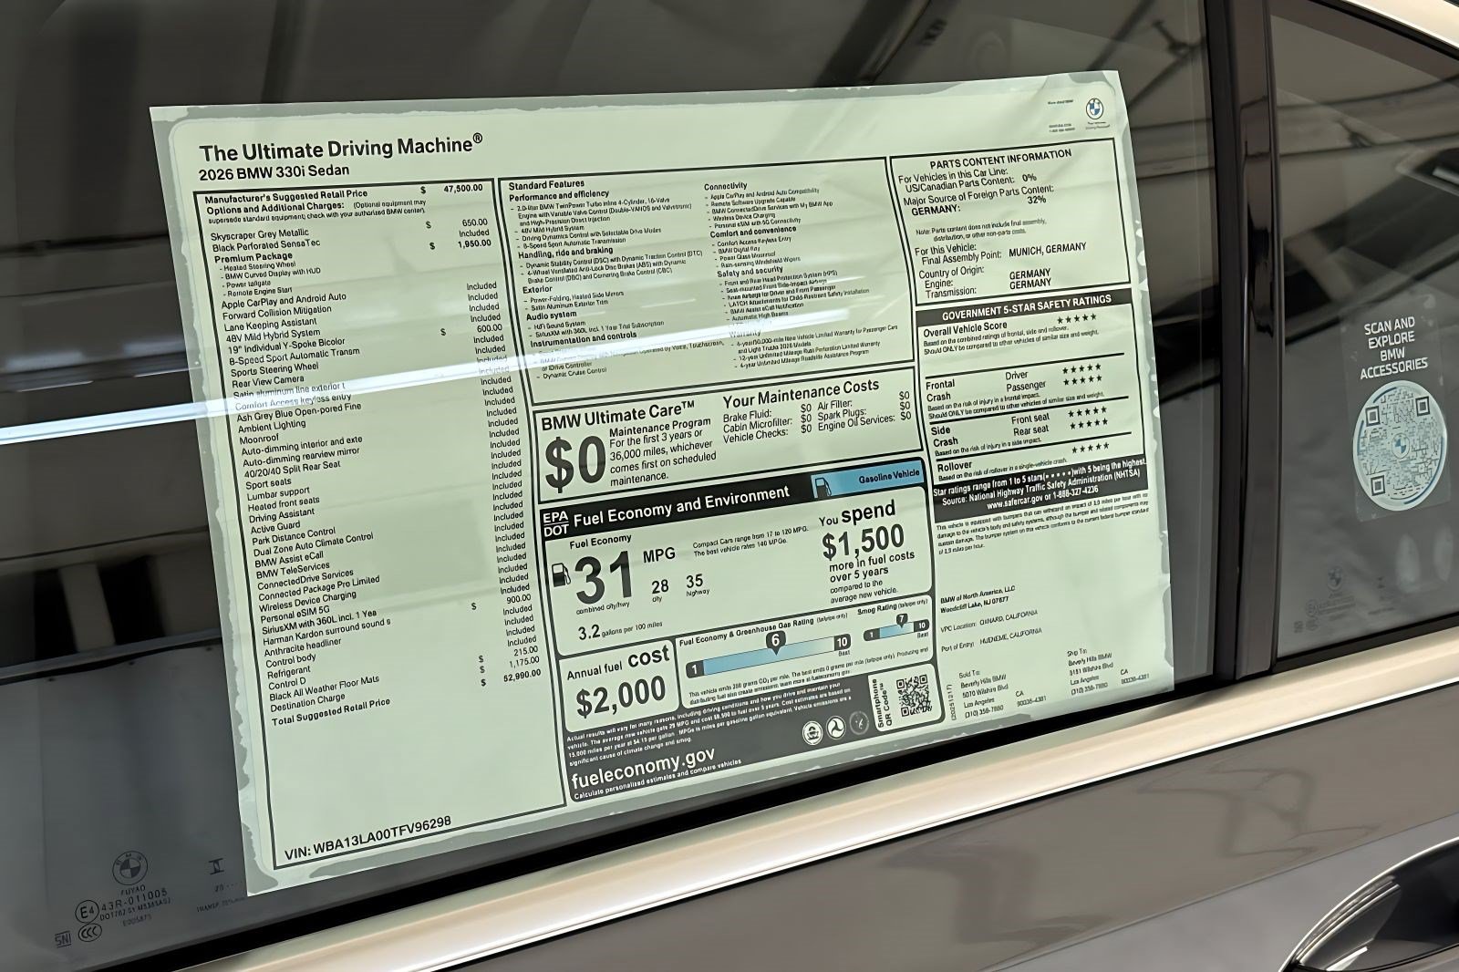The width and height of the screenshot is (1459, 972).
Task: Select the Smartphone QR Code on the fuel label
Action: tap(913, 695)
